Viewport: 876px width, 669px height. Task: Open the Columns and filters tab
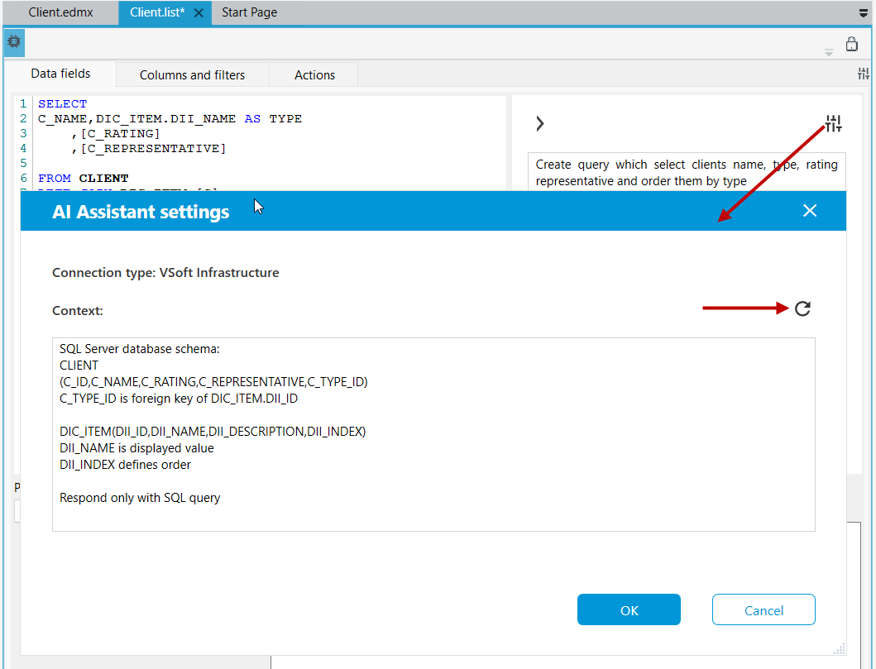tap(192, 74)
